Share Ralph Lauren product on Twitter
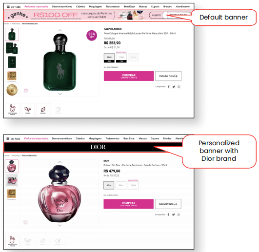 (174, 87)
